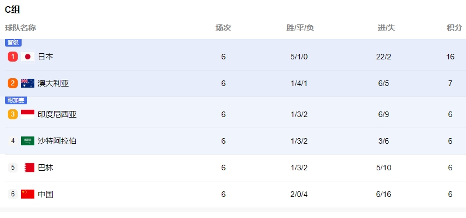The image size is (466, 218).
Task: Click the 附加赛 playoff tag
Action: 16,100
